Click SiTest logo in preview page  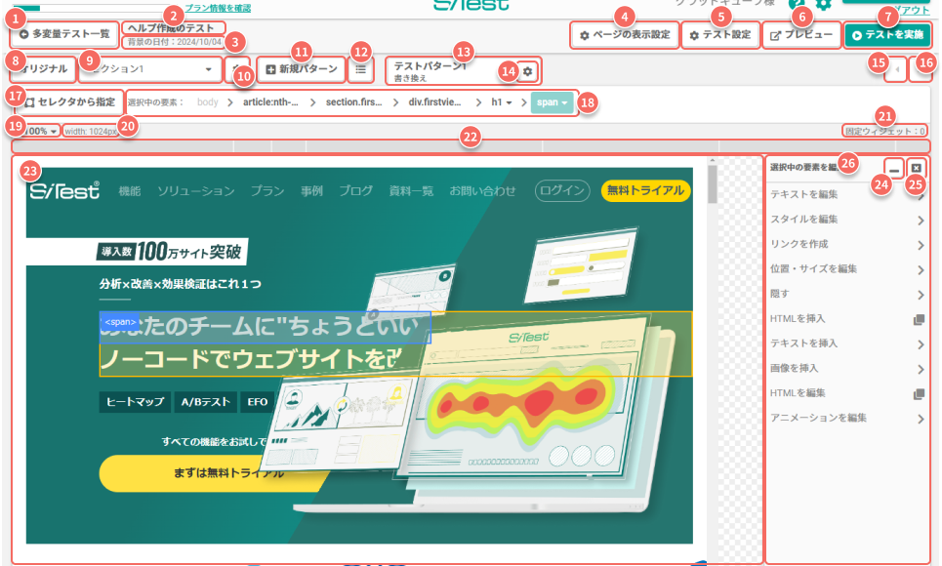click(64, 190)
